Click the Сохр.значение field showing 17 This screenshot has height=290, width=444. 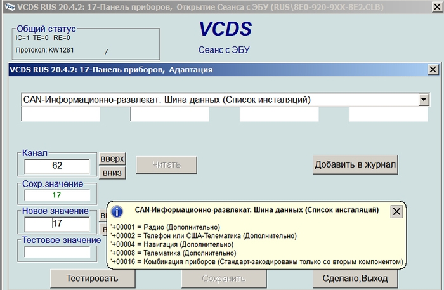(x=57, y=195)
